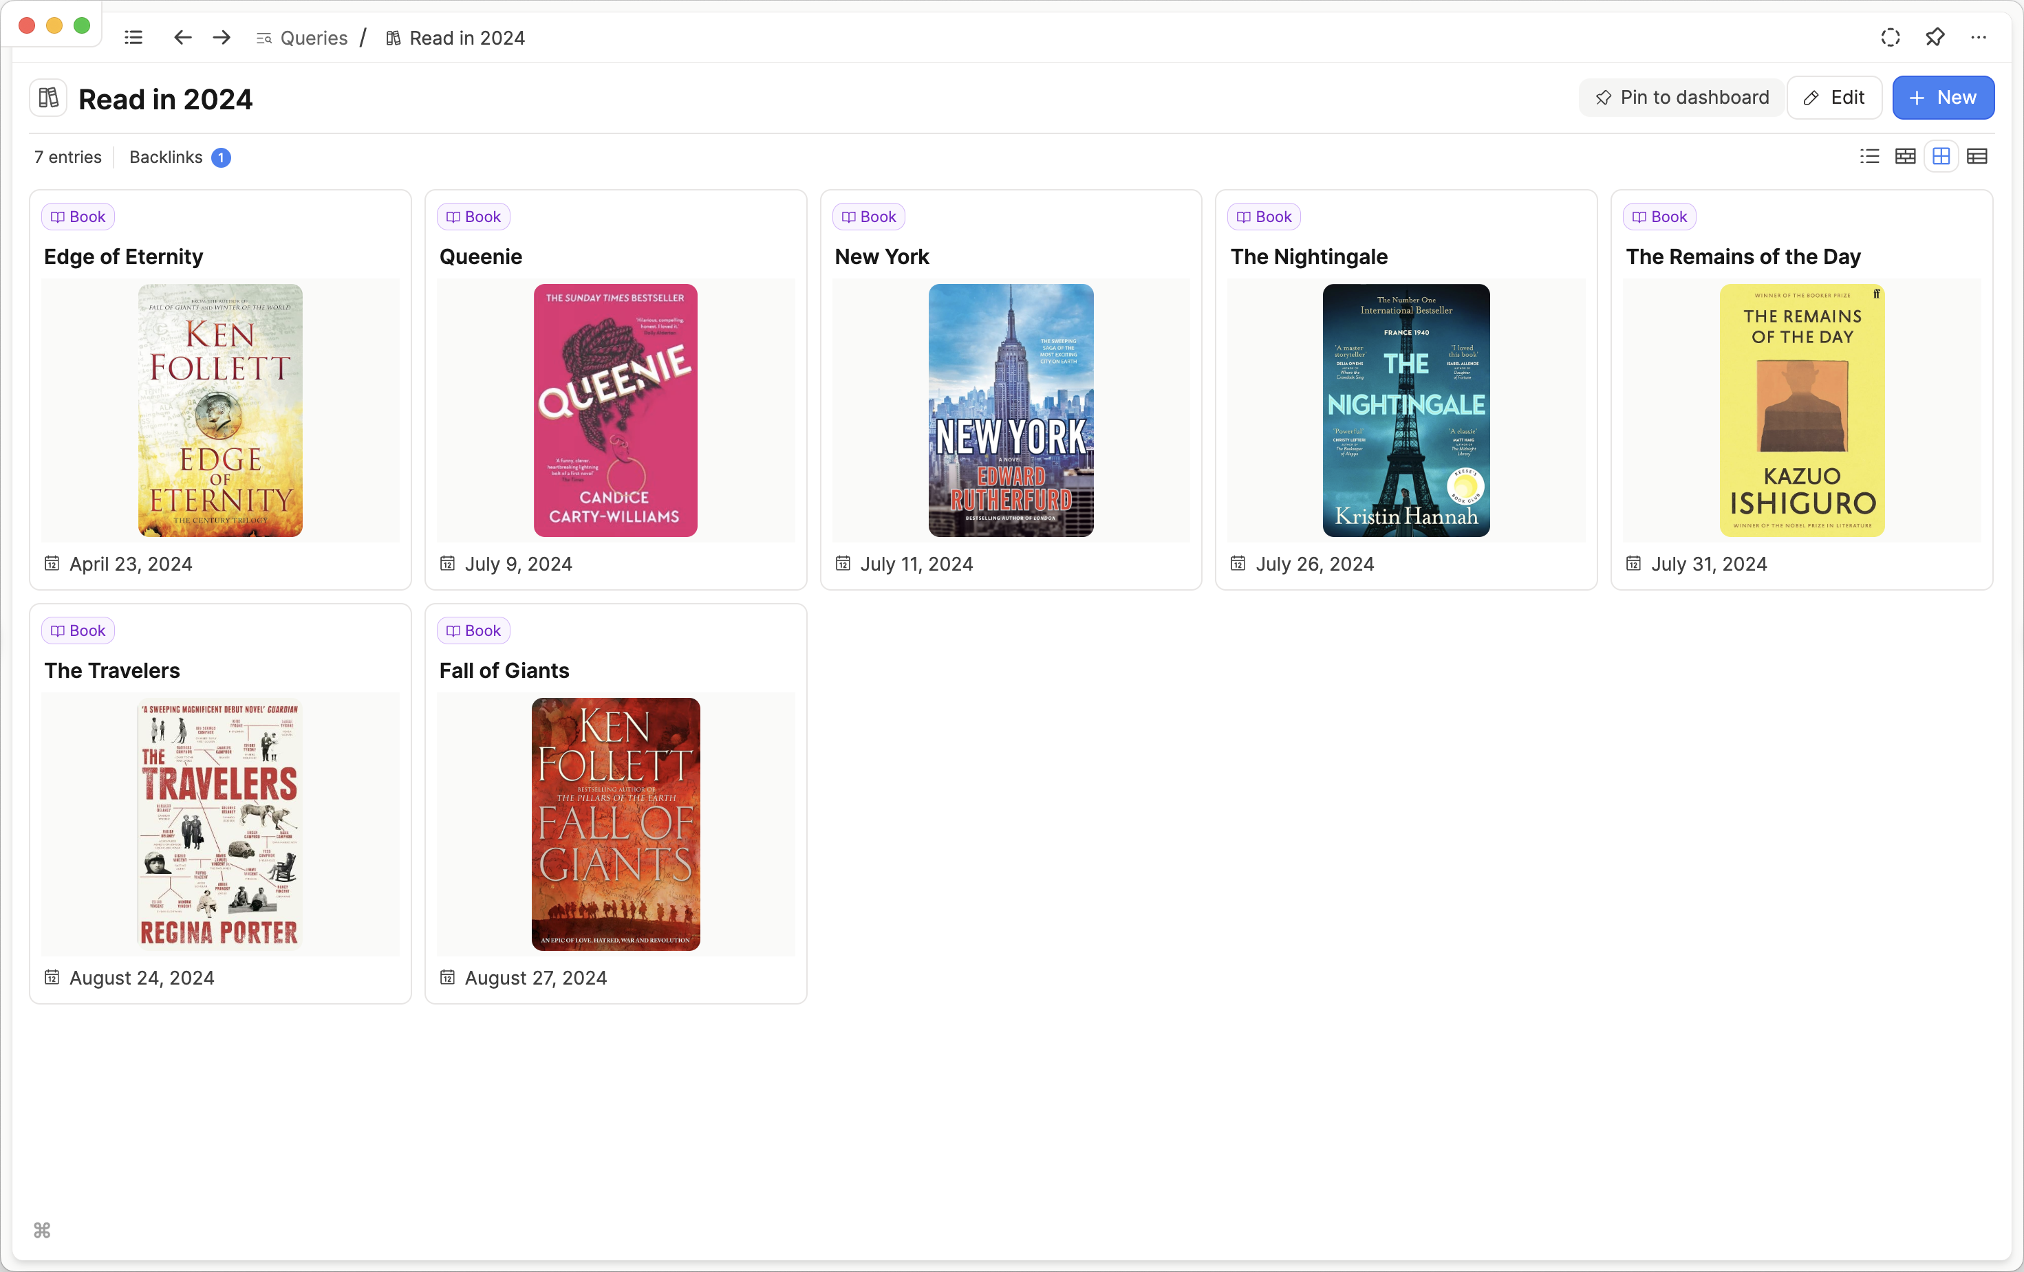Click the Read in 2024 breadcrumb

[x=455, y=38]
